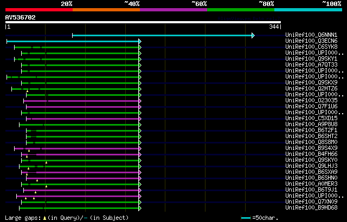
Task: Click the green alignment bar for C6SYK8
Action: pos(76,47)
